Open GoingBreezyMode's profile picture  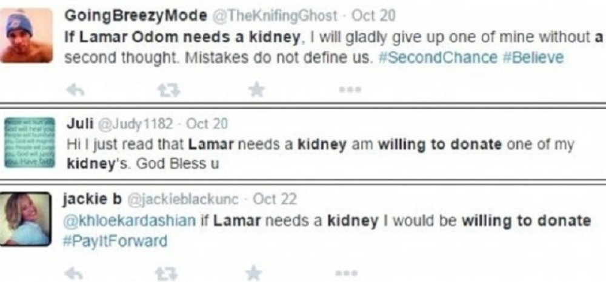[26, 35]
